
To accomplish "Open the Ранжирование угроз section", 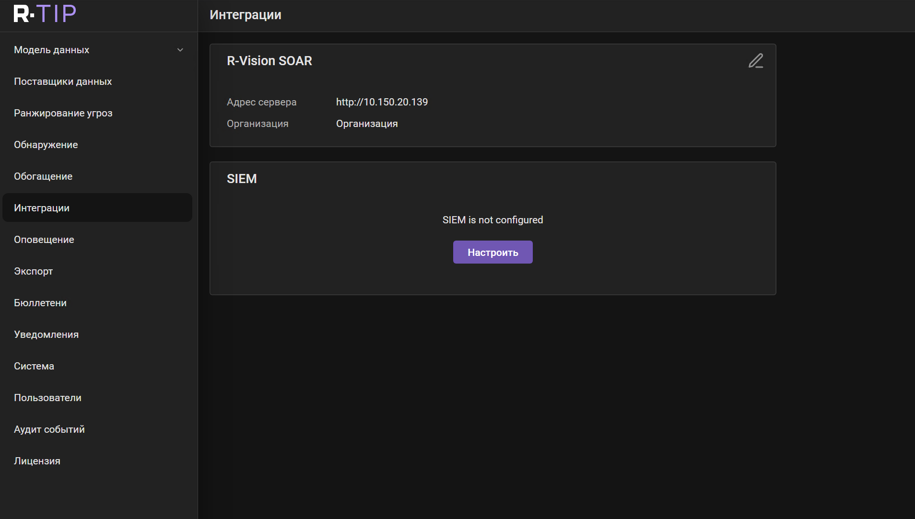I will tap(63, 113).
